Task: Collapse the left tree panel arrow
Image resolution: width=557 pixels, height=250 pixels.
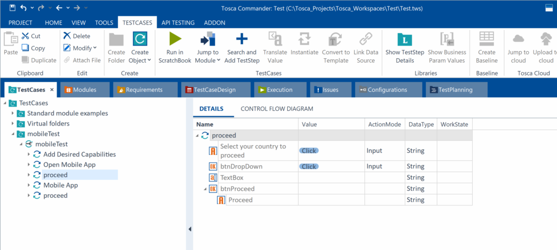Action: pos(190,229)
